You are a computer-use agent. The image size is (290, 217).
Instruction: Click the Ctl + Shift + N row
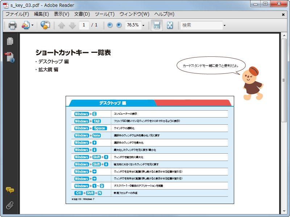point(150,193)
